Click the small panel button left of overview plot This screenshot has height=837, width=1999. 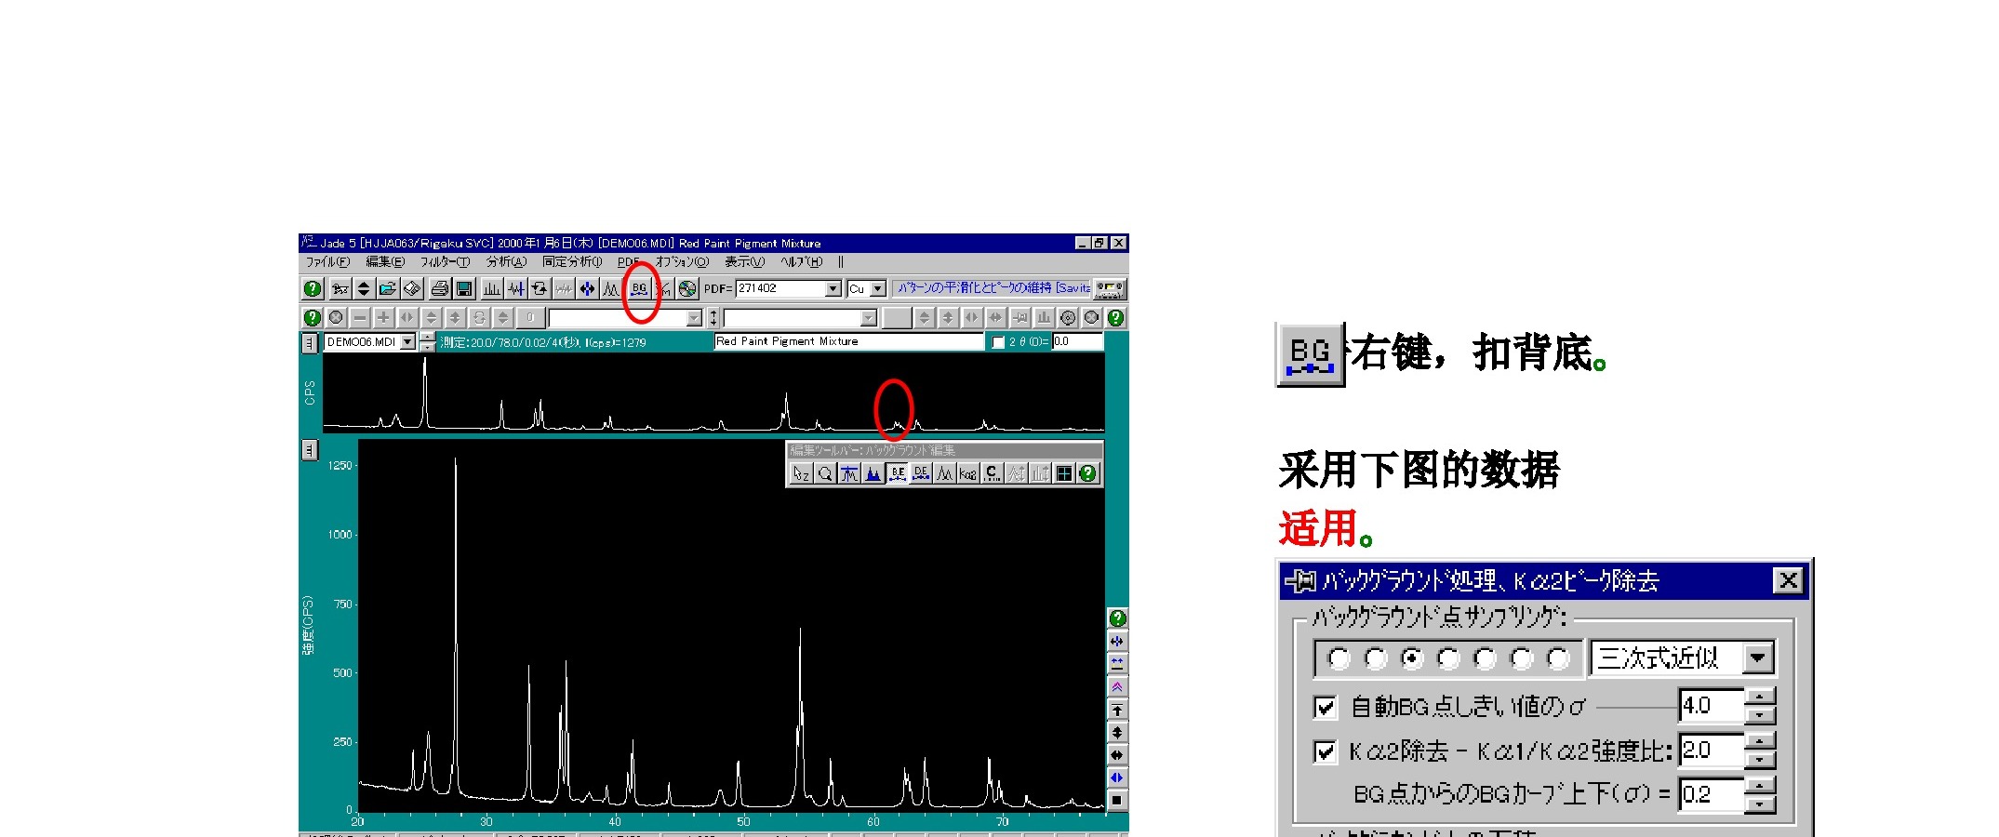[309, 343]
